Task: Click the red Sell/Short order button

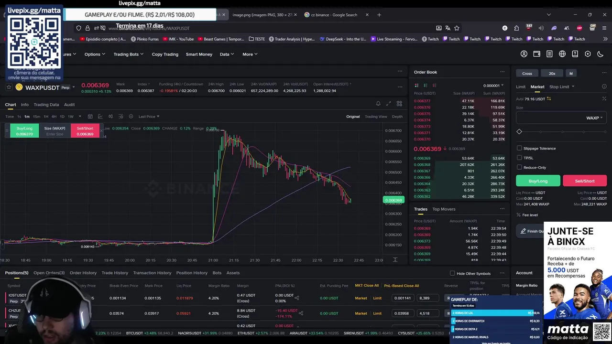Action: pos(585,181)
